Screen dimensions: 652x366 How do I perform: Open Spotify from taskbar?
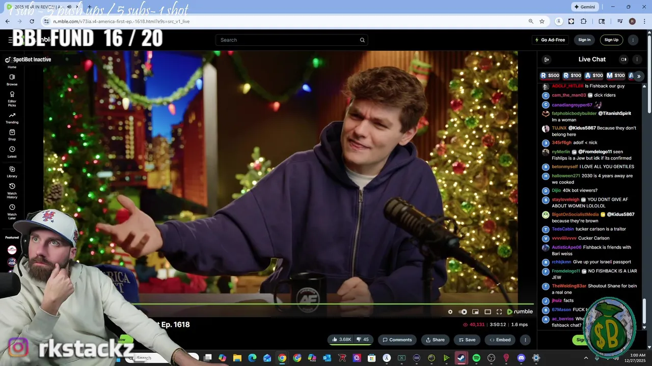(476, 358)
